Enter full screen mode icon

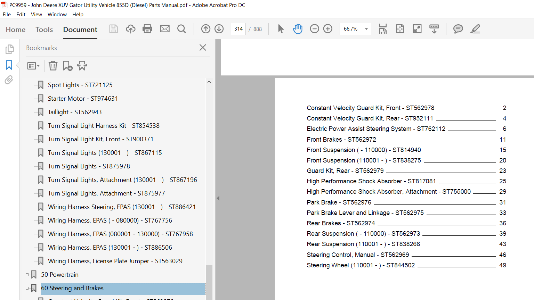417,29
